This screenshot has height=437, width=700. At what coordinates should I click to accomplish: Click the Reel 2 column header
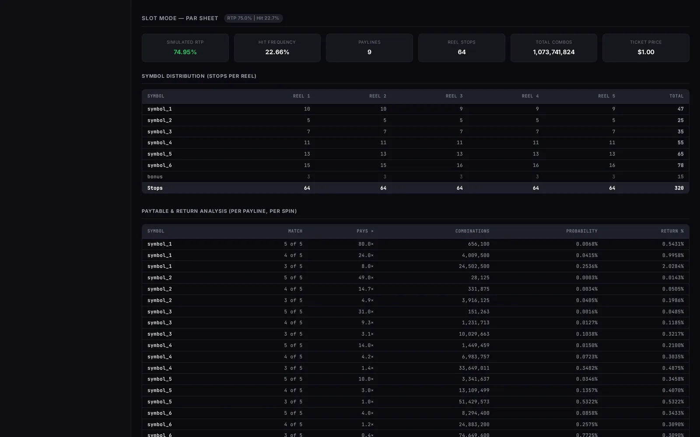coord(378,96)
